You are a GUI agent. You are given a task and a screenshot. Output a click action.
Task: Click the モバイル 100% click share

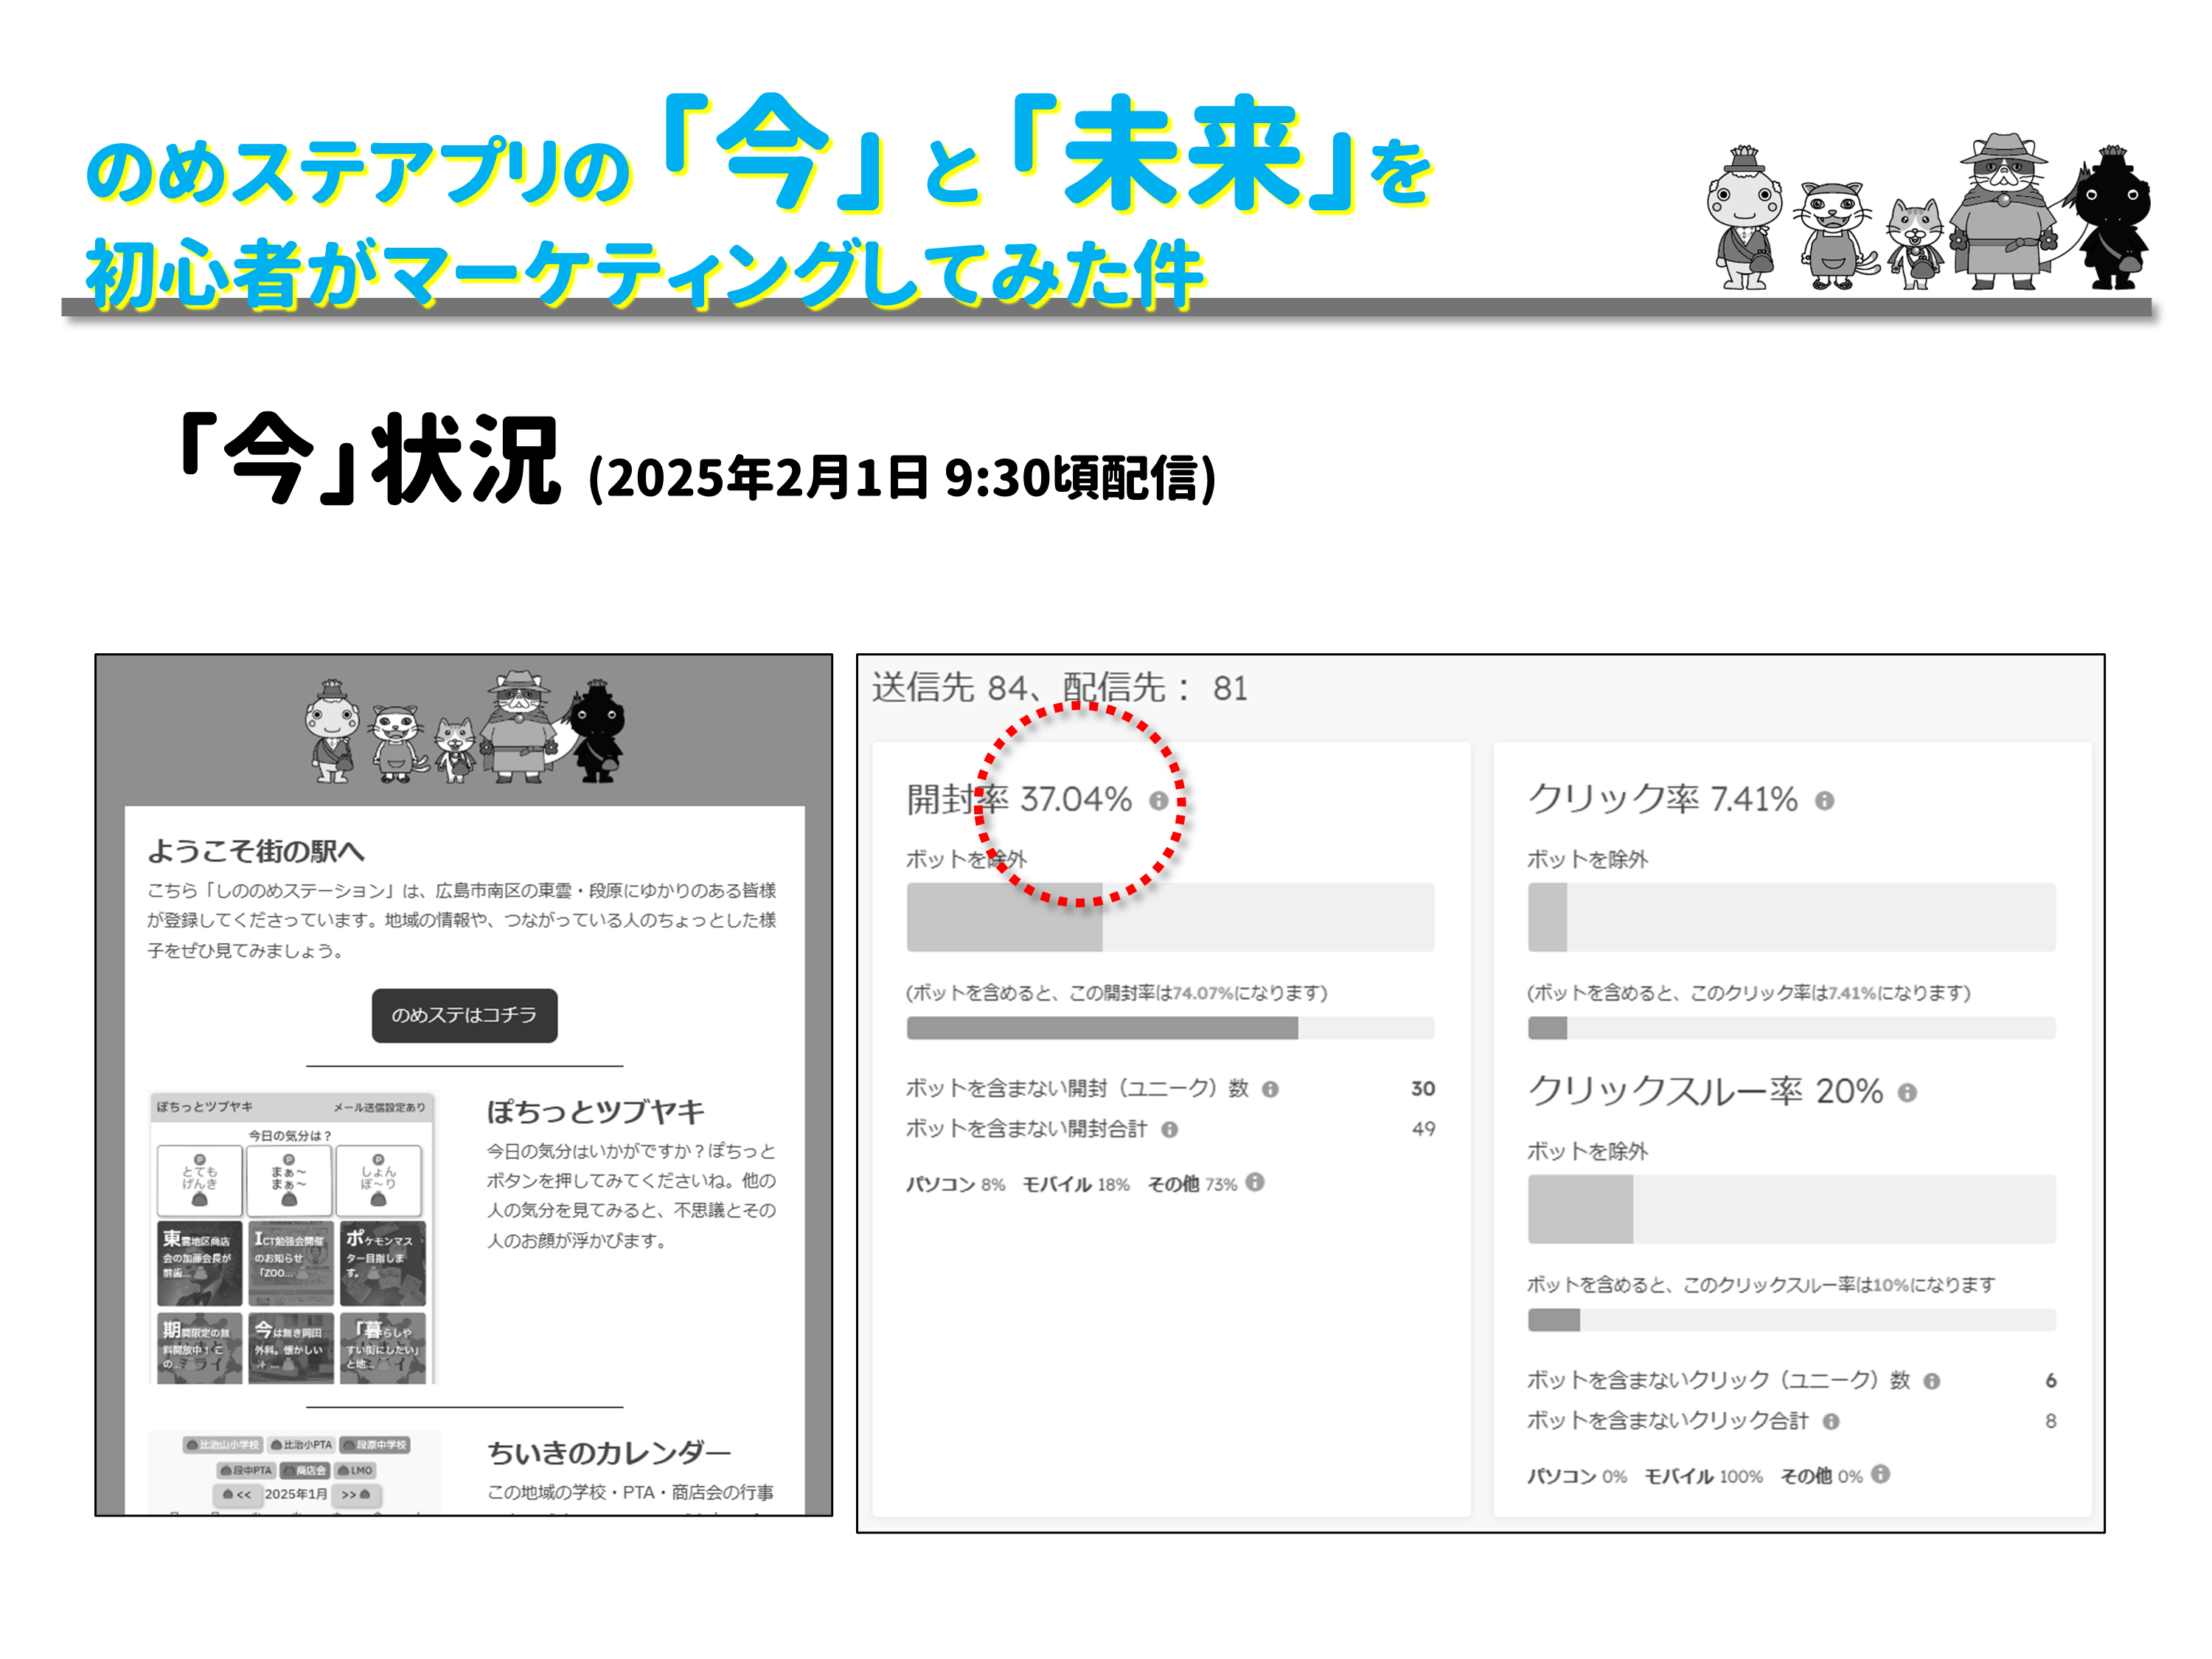tap(1703, 1477)
